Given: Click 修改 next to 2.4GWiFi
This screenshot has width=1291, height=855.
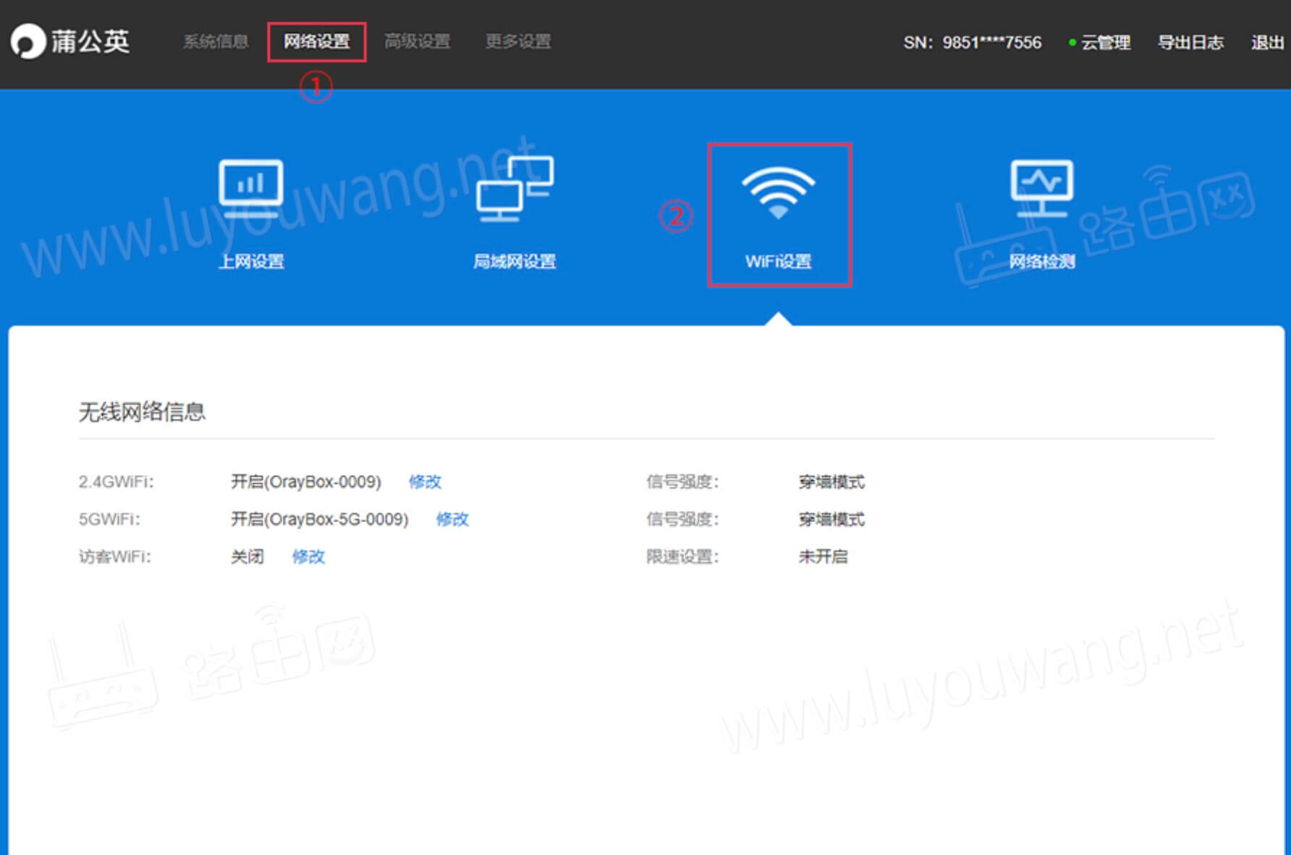Looking at the screenshot, I should tap(426, 482).
